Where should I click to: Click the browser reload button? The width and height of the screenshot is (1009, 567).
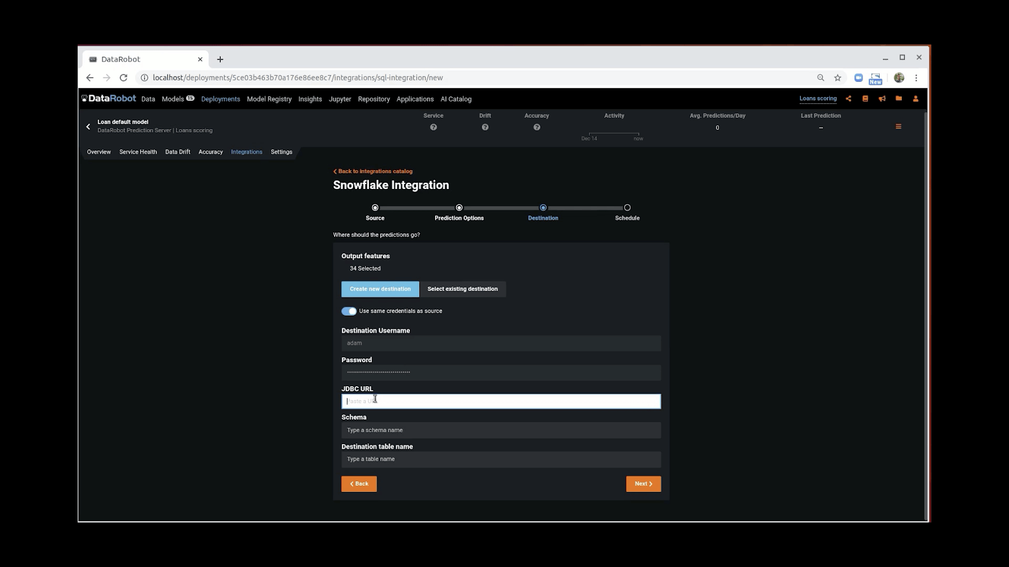coord(124,77)
